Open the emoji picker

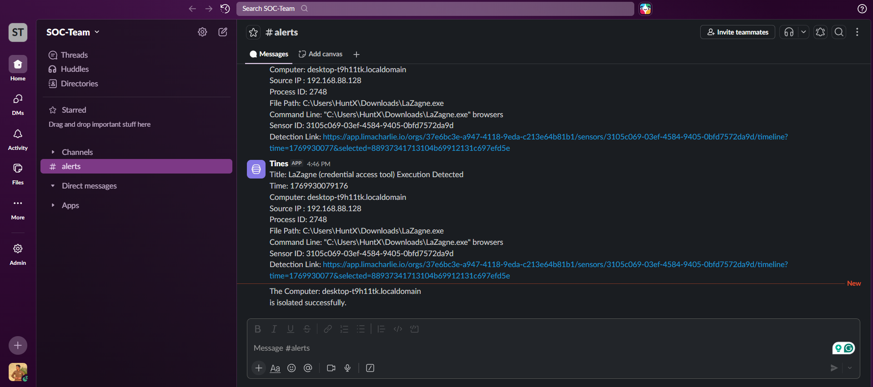(291, 368)
